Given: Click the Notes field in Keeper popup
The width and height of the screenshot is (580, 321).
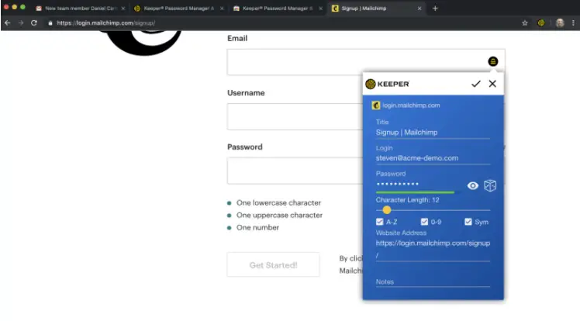Looking at the screenshot, I should pyautogui.click(x=433, y=281).
